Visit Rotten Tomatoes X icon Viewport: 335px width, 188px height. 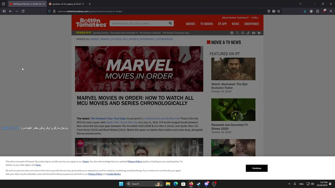(237, 33)
